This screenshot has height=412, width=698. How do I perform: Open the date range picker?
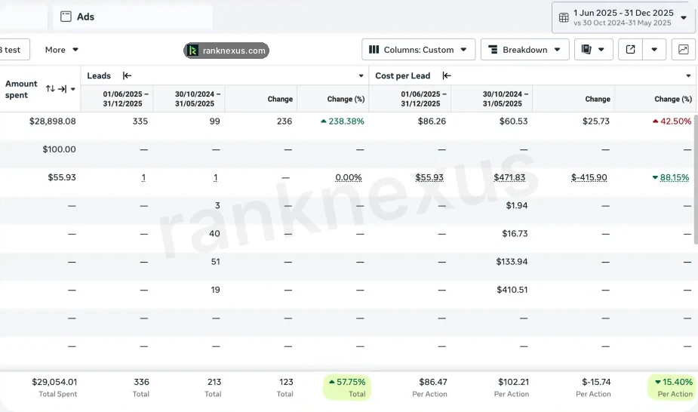pyautogui.click(x=623, y=17)
